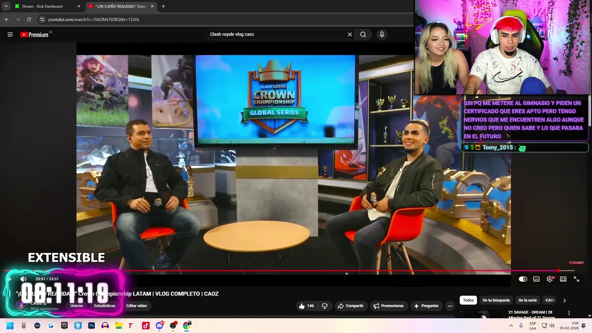Select the '¡UN SUEÑO REALIDAD!' YouTube tab
The image size is (592, 333).
tap(121, 6)
